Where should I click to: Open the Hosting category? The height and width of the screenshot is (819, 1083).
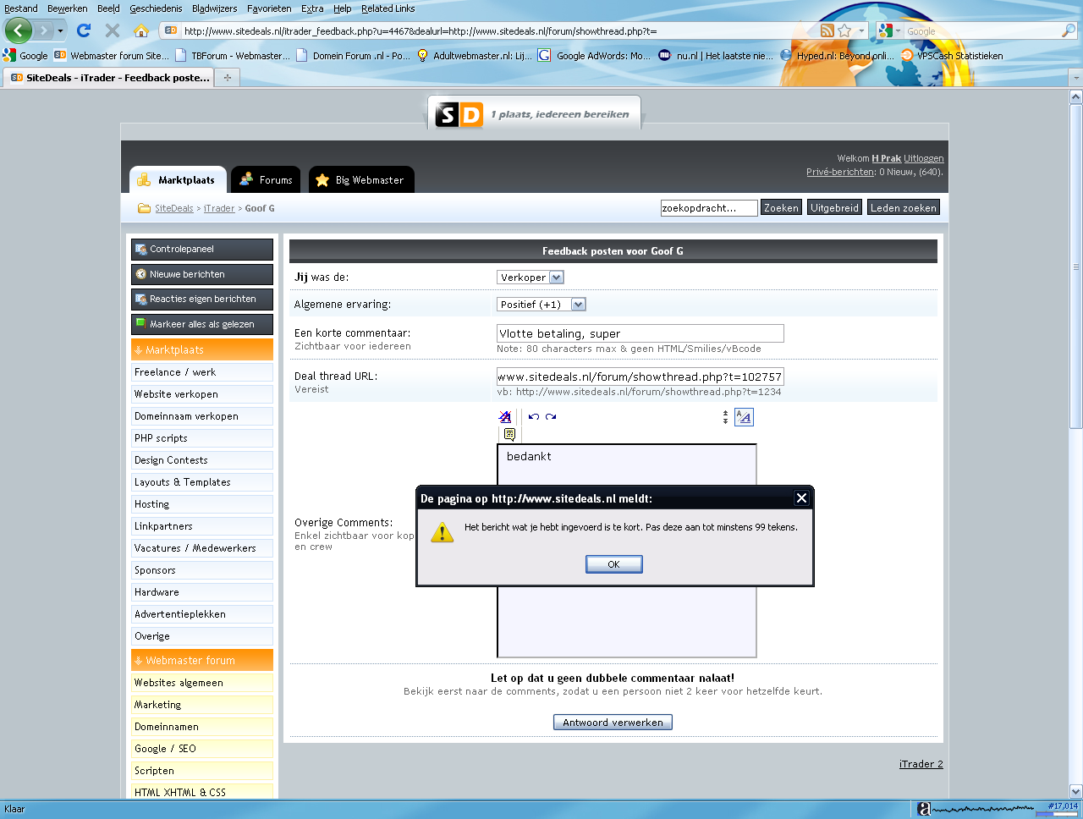pyautogui.click(x=202, y=504)
